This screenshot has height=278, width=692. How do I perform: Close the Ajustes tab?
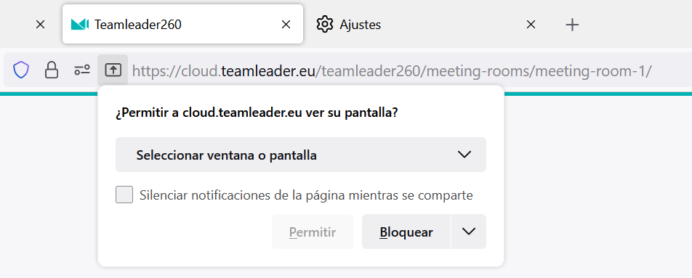(x=531, y=25)
